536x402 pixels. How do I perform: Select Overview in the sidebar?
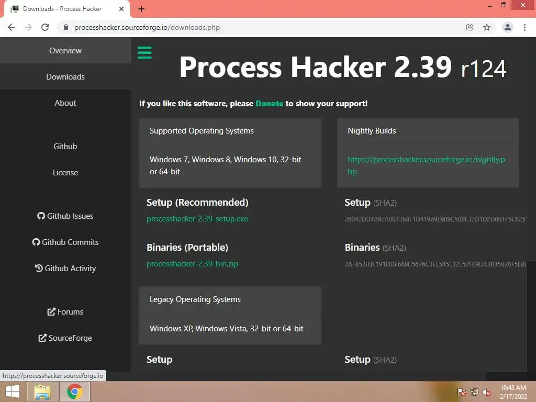65,51
